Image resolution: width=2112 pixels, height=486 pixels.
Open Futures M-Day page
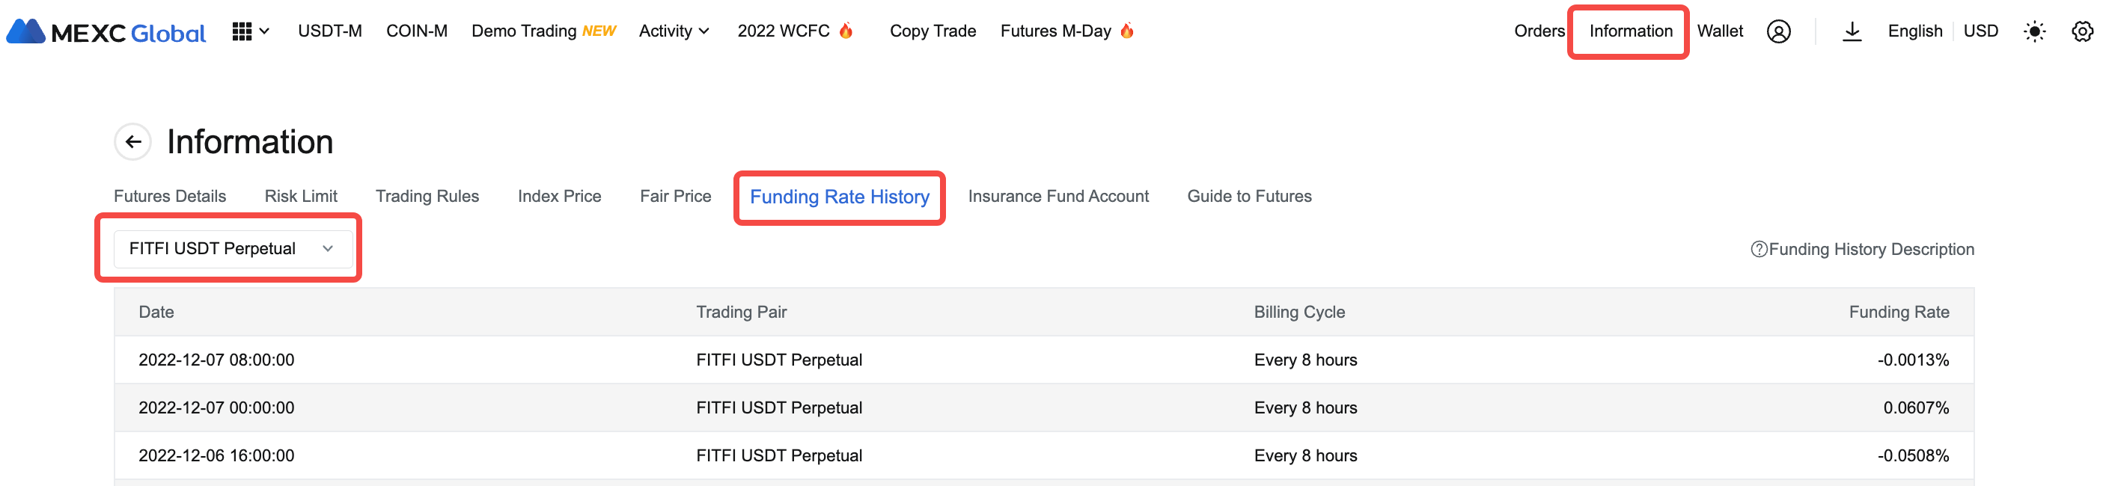[1055, 31]
